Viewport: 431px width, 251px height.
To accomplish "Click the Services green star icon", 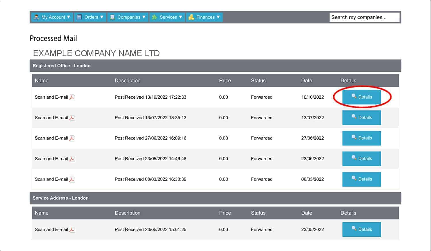I will pyautogui.click(x=154, y=17).
